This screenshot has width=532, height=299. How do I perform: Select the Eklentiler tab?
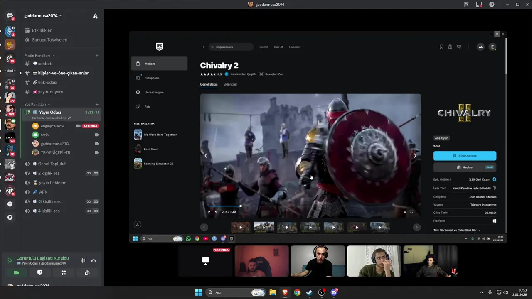230,84
